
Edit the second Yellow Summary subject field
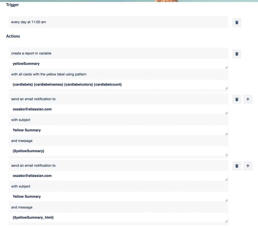pos(118,196)
